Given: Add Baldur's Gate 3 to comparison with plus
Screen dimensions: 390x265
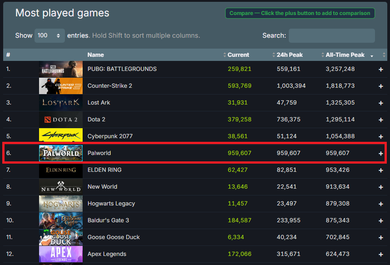Looking at the screenshot, I should pyautogui.click(x=381, y=221).
